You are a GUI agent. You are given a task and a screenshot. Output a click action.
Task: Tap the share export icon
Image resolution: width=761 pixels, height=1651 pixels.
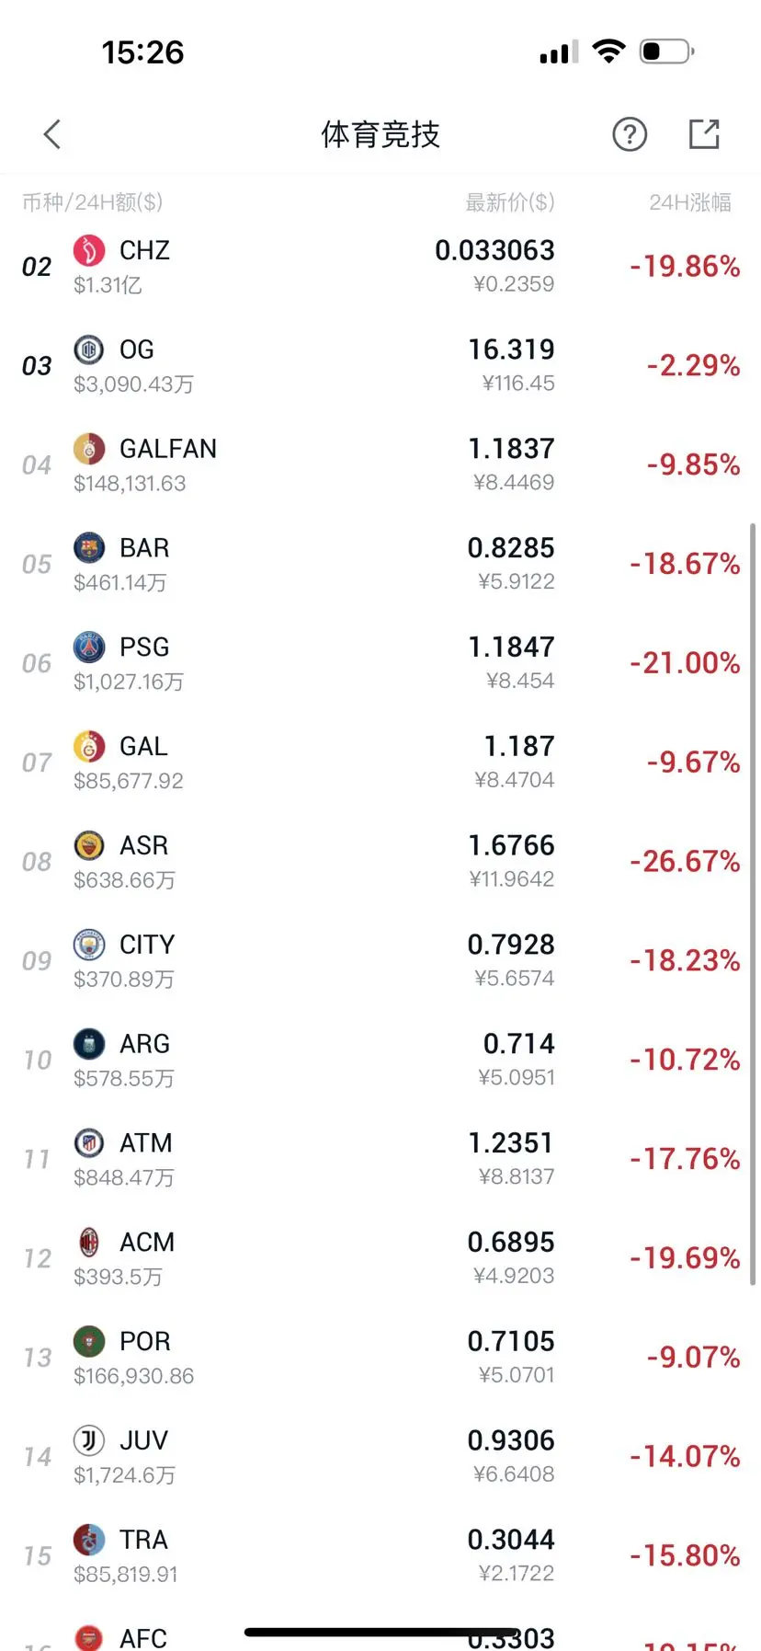pos(704,134)
